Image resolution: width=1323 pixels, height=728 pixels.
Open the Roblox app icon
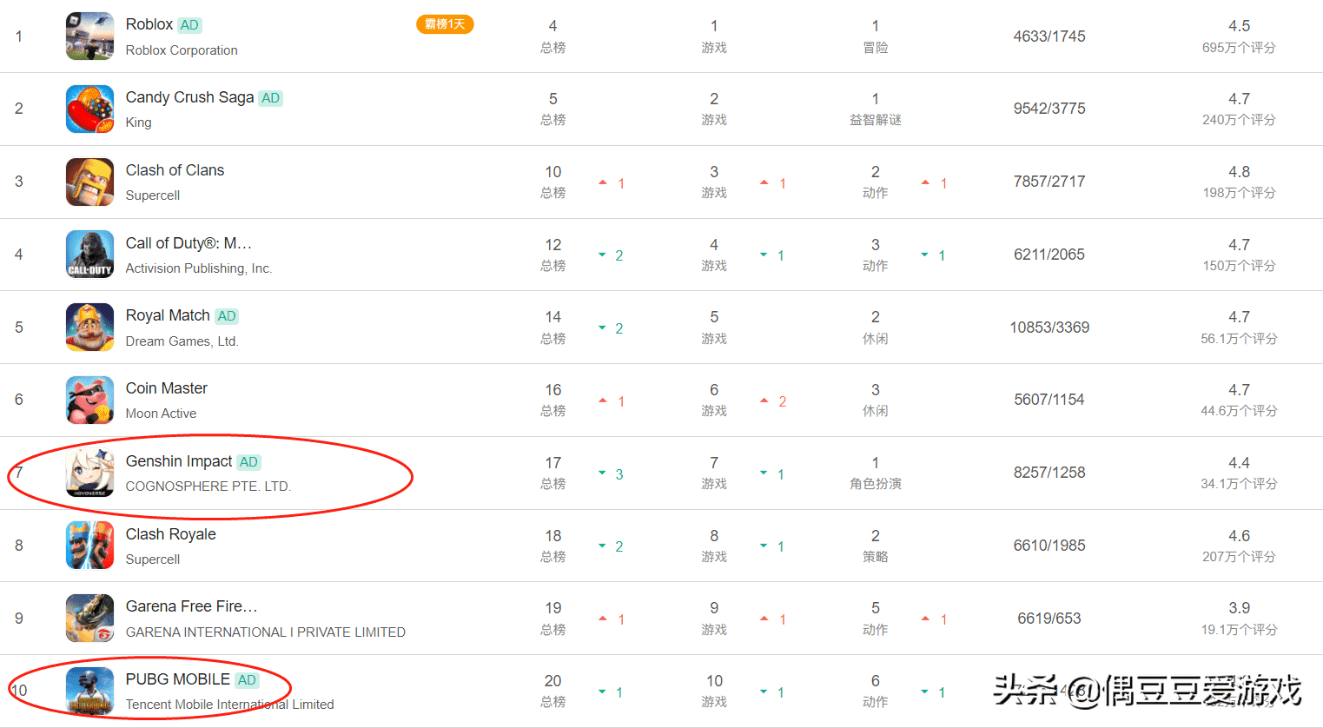pos(90,36)
